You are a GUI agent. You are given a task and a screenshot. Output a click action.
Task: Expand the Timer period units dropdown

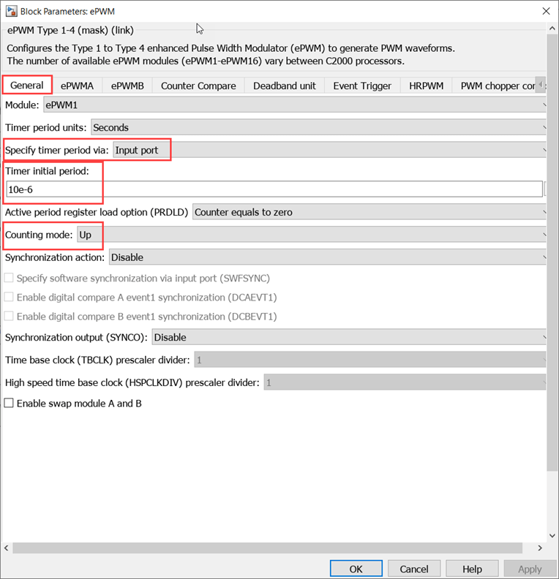pyautogui.click(x=318, y=127)
